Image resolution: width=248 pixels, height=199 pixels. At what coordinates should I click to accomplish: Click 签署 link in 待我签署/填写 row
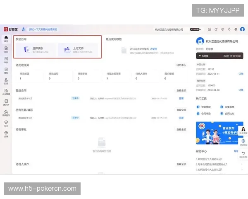[181, 118]
